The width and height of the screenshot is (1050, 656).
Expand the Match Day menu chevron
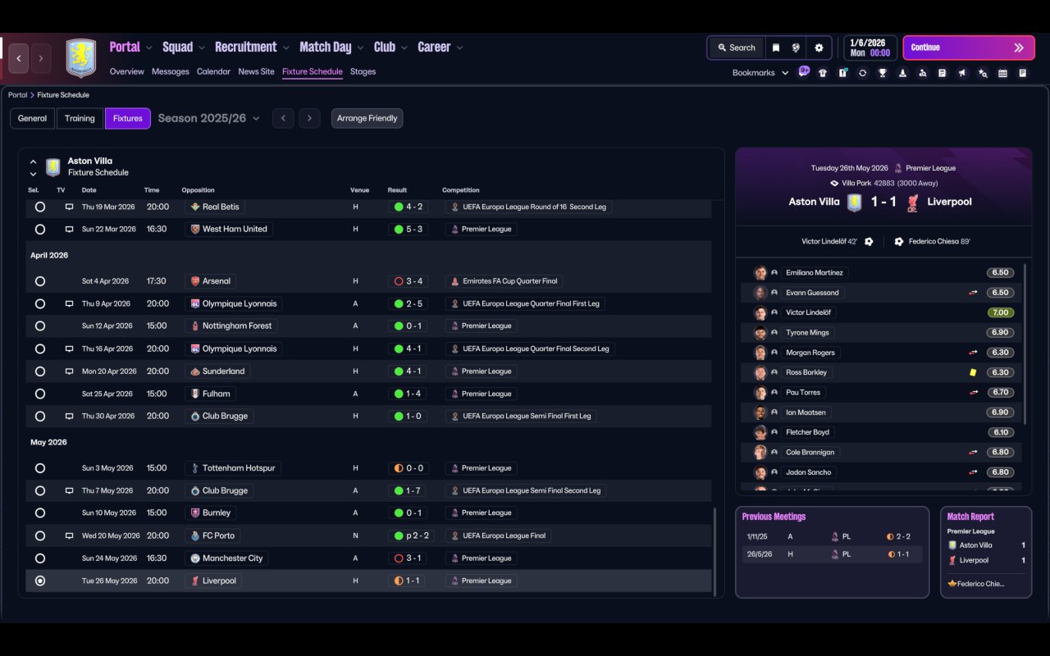click(360, 48)
